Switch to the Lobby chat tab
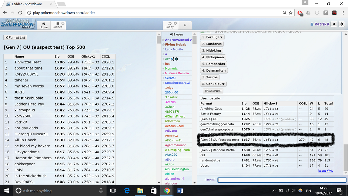The height and width of the screenshot is (196, 348). [170, 25]
